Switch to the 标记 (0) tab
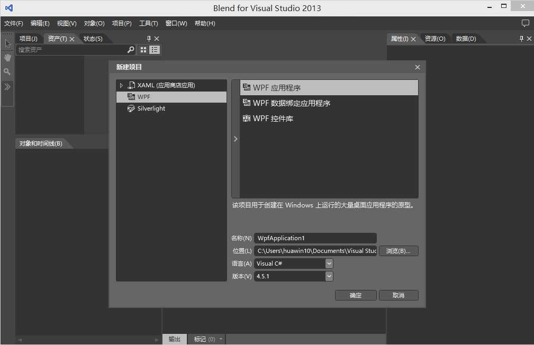 click(x=204, y=339)
